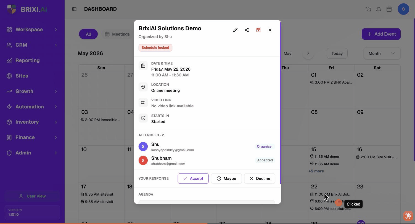Click Shu attendee avatar

(143, 146)
